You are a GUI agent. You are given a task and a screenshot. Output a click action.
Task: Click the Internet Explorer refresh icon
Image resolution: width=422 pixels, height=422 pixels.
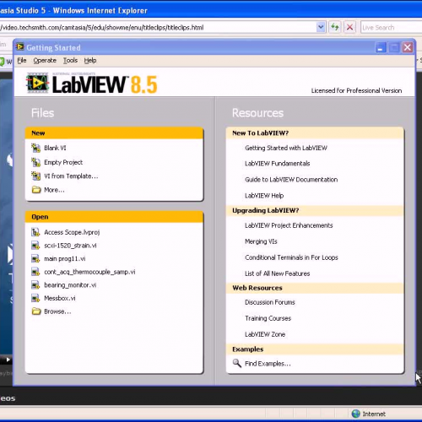(x=335, y=27)
